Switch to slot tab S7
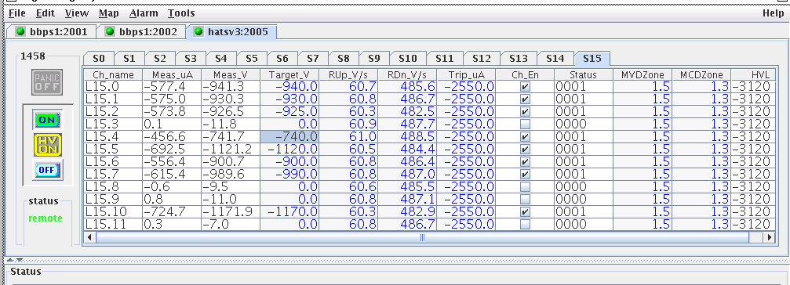 313,59
